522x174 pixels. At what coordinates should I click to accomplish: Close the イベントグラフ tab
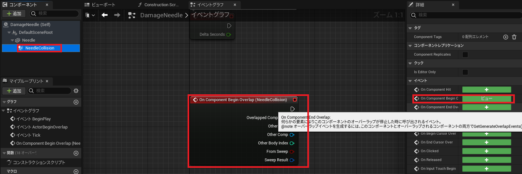pos(235,5)
